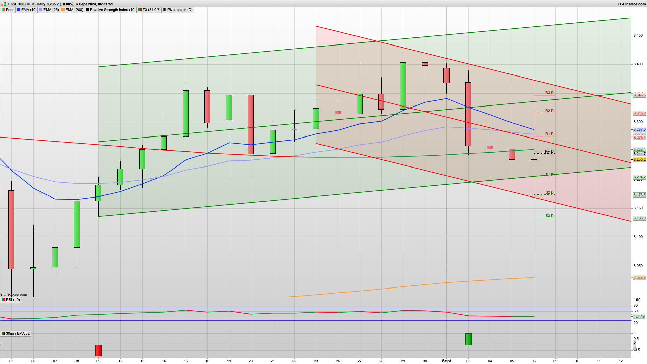Click the S3 D pivot line label
The height and width of the screenshot is (364, 647).
coord(549,216)
